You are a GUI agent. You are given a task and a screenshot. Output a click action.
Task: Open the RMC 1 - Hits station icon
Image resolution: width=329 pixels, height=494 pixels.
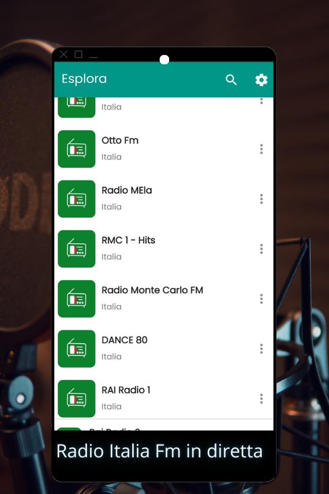pos(77,249)
